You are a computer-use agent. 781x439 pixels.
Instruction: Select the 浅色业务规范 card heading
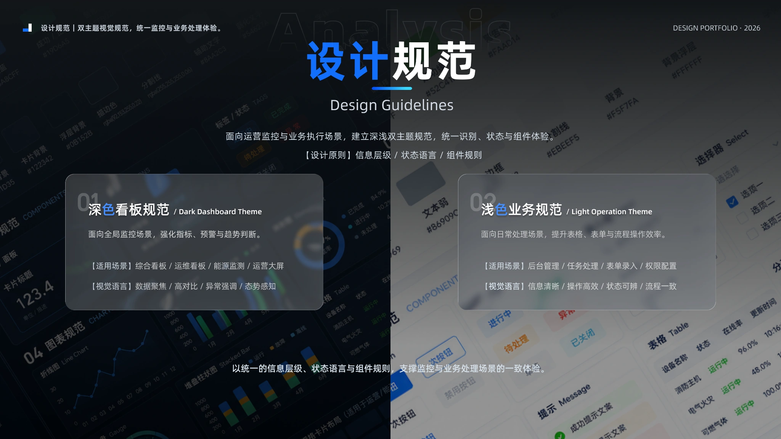coord(522,210)
